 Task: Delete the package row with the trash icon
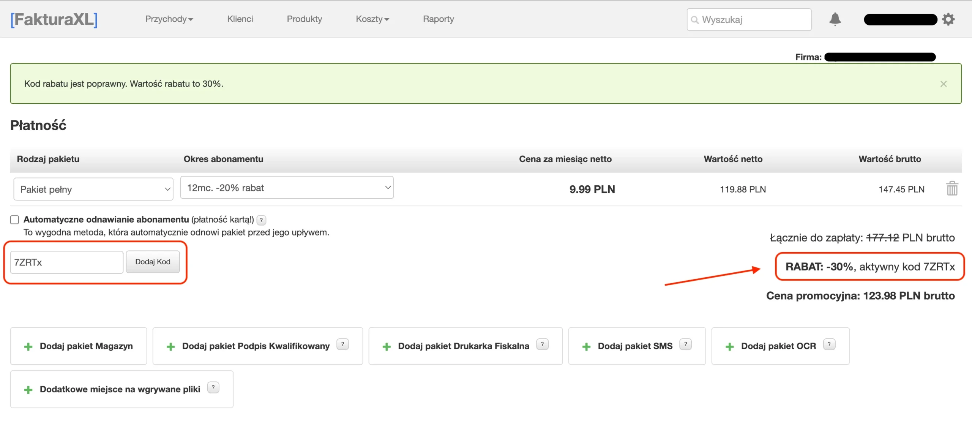tap(952, 188)
